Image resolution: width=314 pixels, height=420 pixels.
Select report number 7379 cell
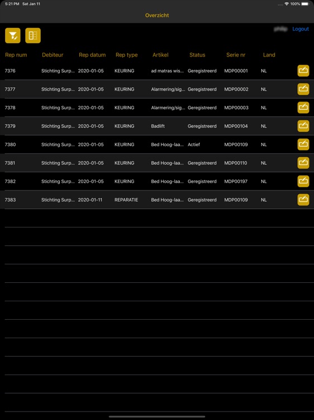pos(10,126)
